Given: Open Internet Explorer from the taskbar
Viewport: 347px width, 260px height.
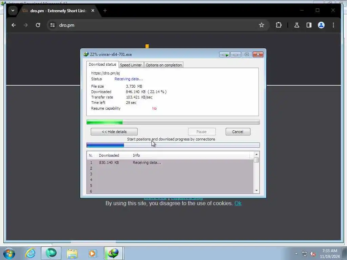Looking at the screenshot, I should 30,253.
